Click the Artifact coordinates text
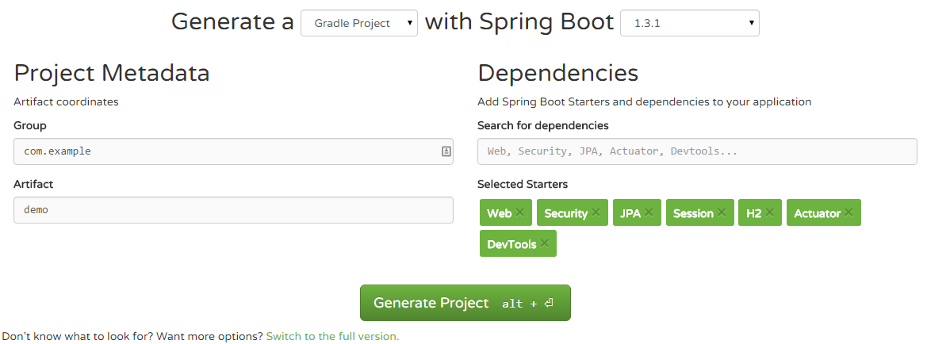The image size is (927, 344). click(67, 101)
